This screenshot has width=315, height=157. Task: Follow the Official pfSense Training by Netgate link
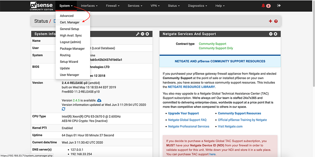click(242, 120)
